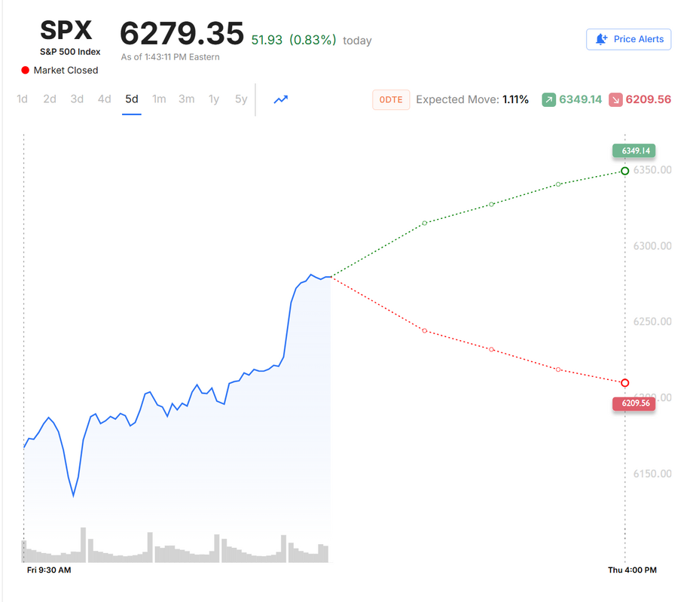Click the red down-arrow expected move icon

pyautogui.click(x=615, y=99)
